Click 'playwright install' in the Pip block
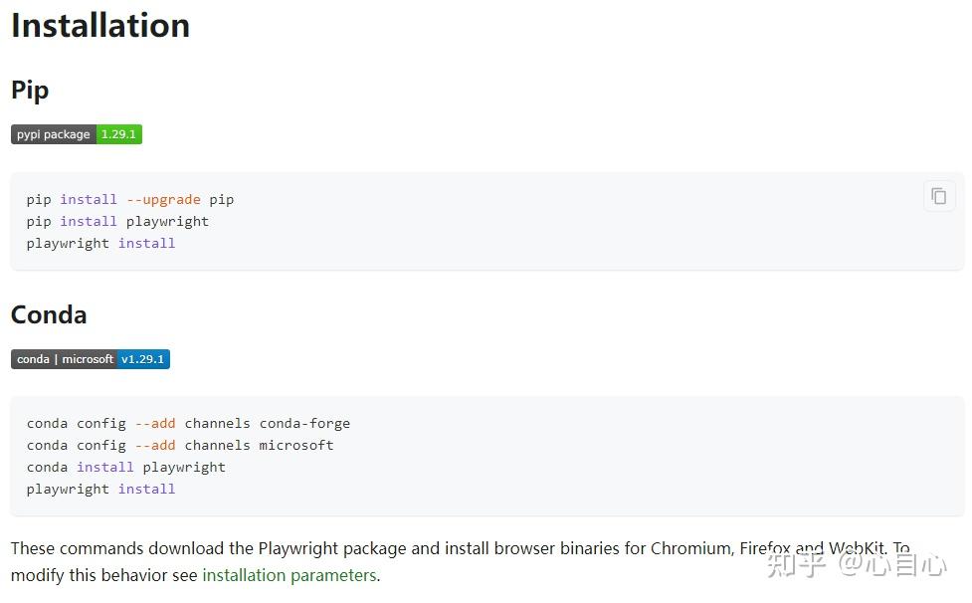The width and height of the screenshot is (972, 603). click(101, 243)
